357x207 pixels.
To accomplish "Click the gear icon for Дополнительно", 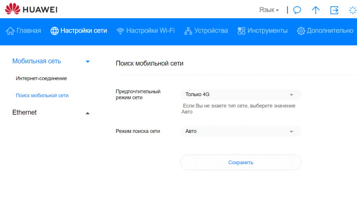I will (x=301, y=31).
